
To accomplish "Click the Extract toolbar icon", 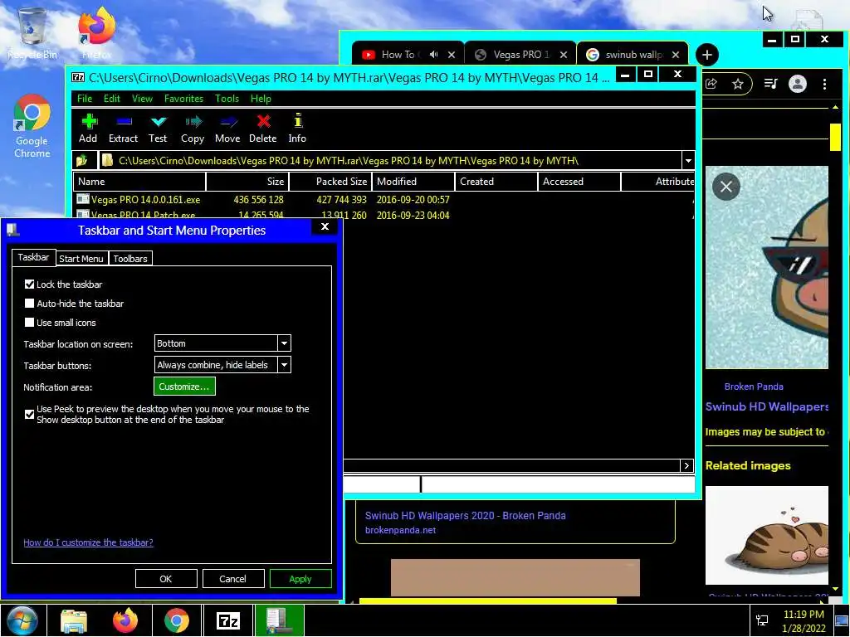I will (x=123, y=129).
